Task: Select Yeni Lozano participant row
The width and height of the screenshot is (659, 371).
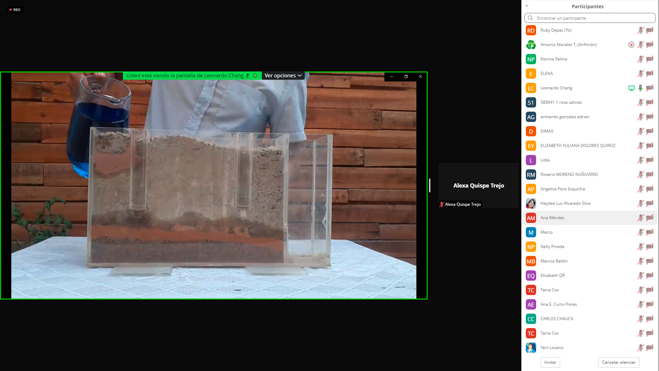Action: click(590, 348)
